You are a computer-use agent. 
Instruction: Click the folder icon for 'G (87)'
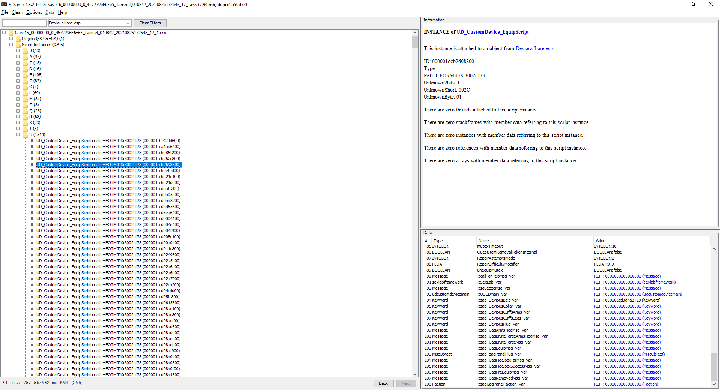click(x=25, y=81)
